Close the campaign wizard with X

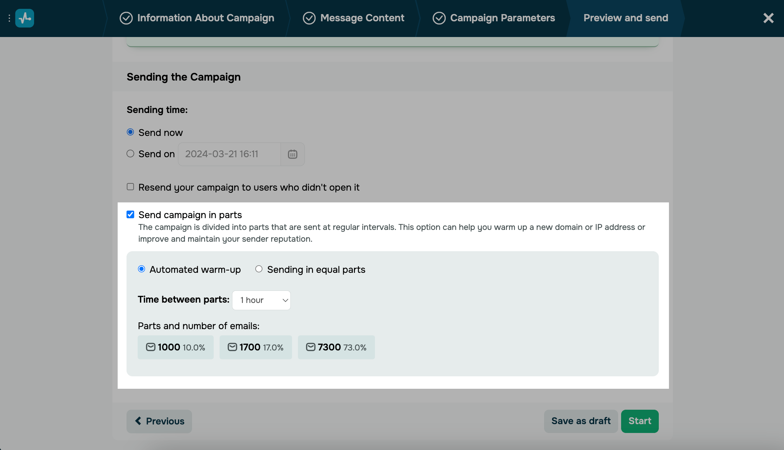(x=768, y=18)
